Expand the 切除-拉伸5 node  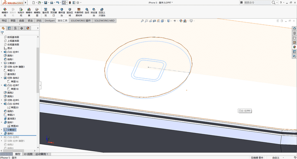[x=2, y=100]
